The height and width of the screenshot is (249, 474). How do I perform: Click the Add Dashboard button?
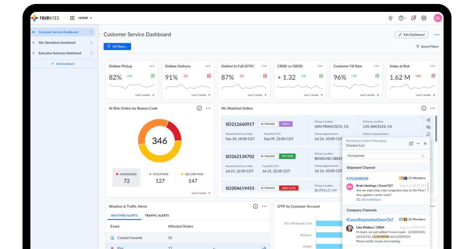click(x=63, y=64)
